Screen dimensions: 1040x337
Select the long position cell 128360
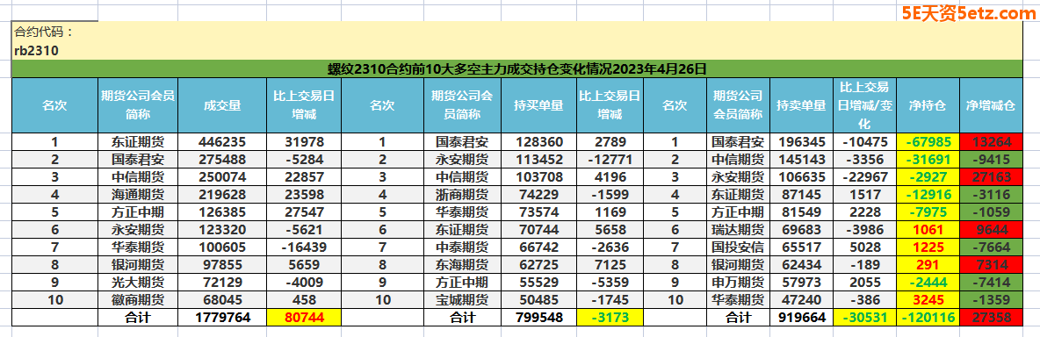coord(539,141)
